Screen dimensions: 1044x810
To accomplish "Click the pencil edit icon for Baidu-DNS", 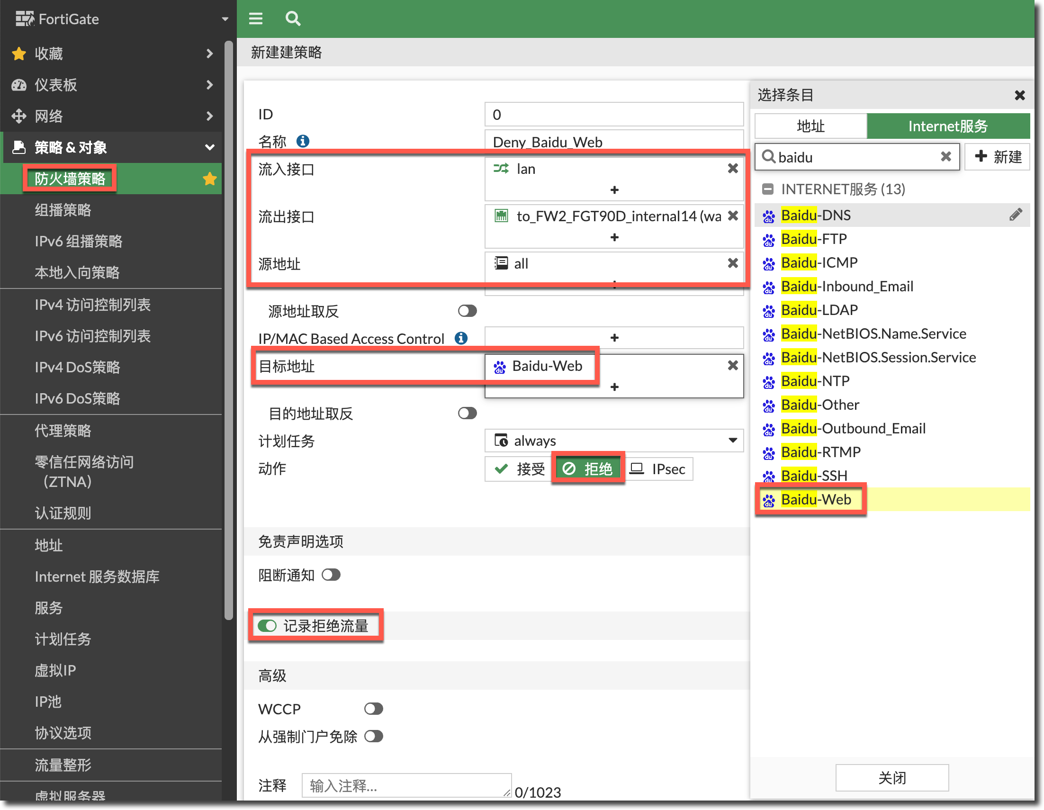I will click(x=1015, y=215).
